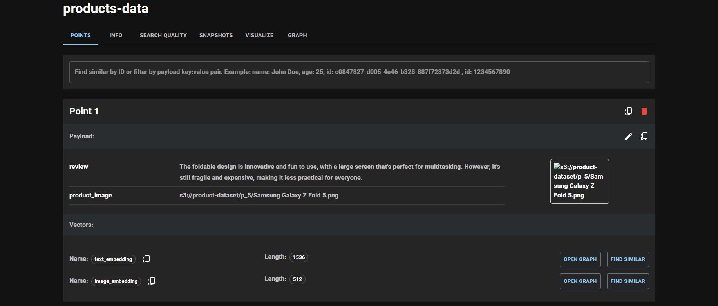This screenshot has height=306, width=718.
Task: Delete Point 1 with red trash icon
Action: [x=644, y=111]
